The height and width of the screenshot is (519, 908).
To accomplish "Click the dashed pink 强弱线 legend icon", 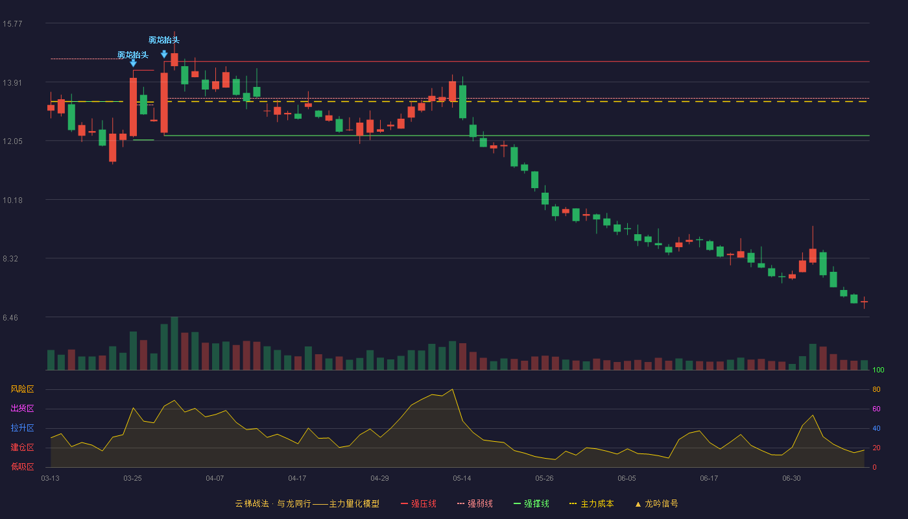I will coord(461,504).
